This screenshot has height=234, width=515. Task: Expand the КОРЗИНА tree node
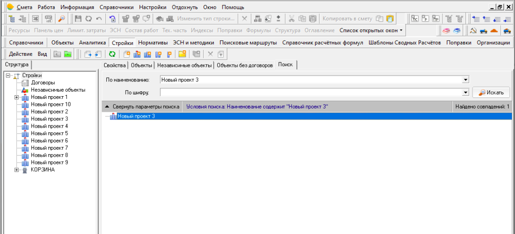(x=16, y=170)
